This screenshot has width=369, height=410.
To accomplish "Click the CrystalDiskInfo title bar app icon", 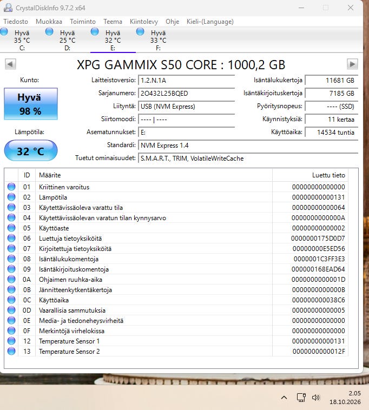I will (8, 8).
